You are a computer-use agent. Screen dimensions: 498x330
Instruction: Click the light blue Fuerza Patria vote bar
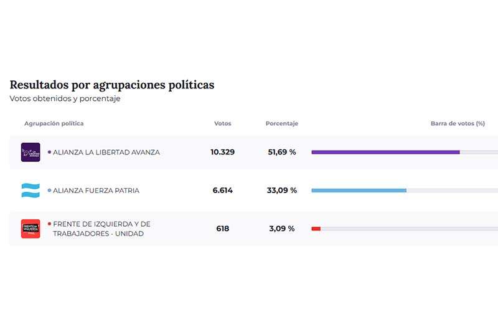pos(359,191)
